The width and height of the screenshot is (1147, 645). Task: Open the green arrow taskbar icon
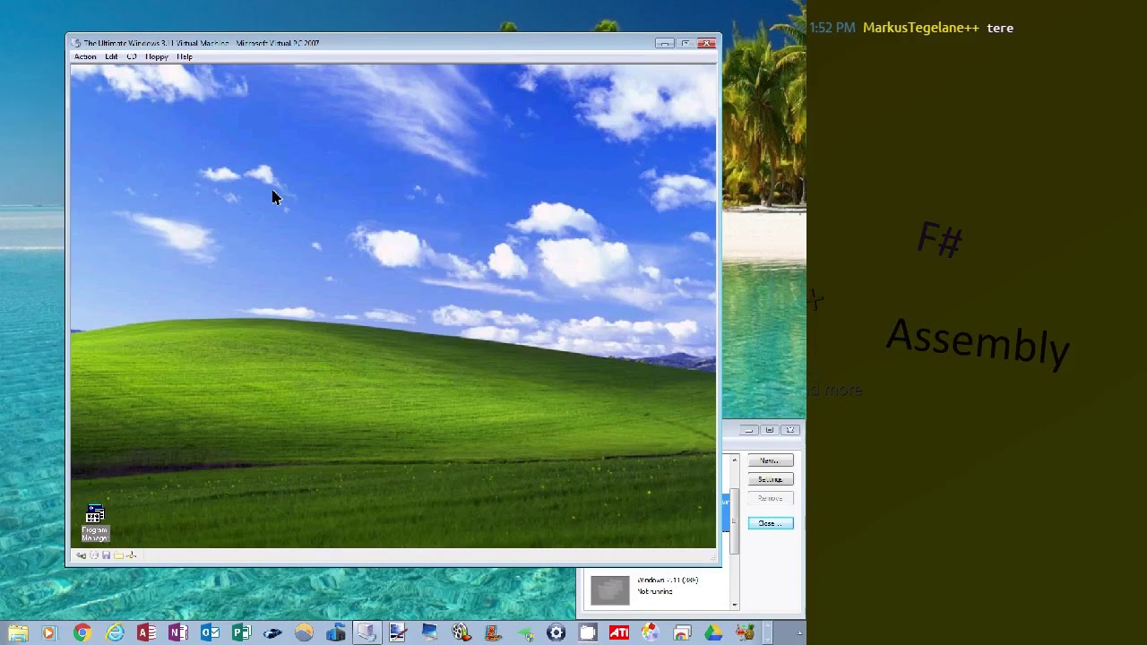[524, 633]
